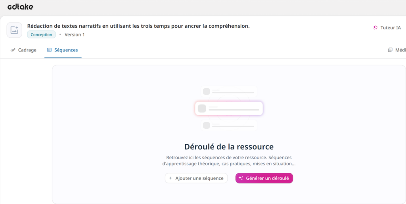
Task: Click the Version 1 label
Action: 75,34
